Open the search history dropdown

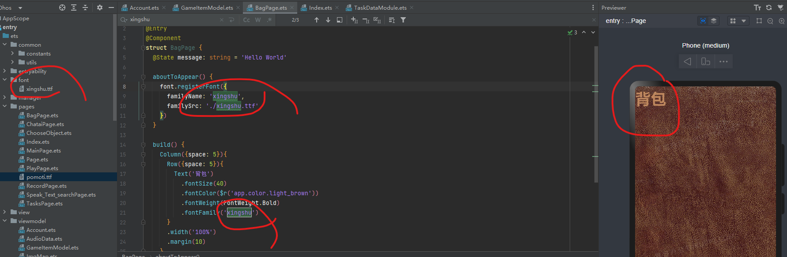(124, 20)
